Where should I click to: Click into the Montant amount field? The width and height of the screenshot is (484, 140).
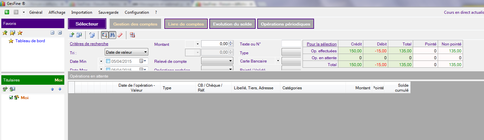click(x=215, y=44)
